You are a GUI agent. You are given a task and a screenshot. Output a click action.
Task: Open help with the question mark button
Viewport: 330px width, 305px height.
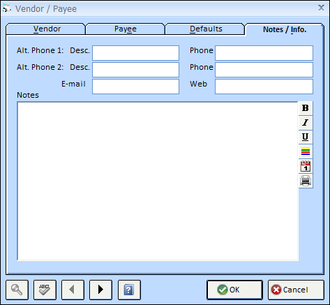click(129, 290)
